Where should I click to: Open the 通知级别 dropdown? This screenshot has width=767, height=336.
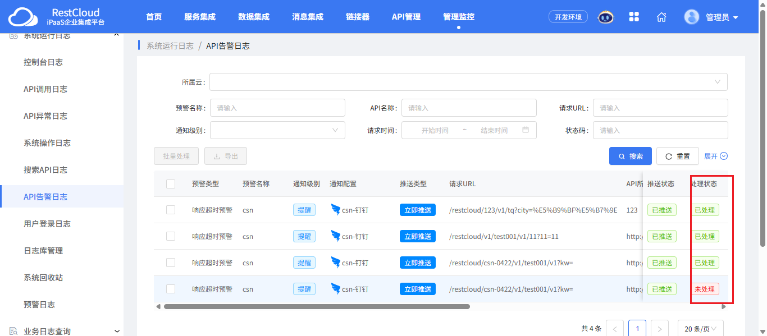pyautogui.click(x=277, y=130)
